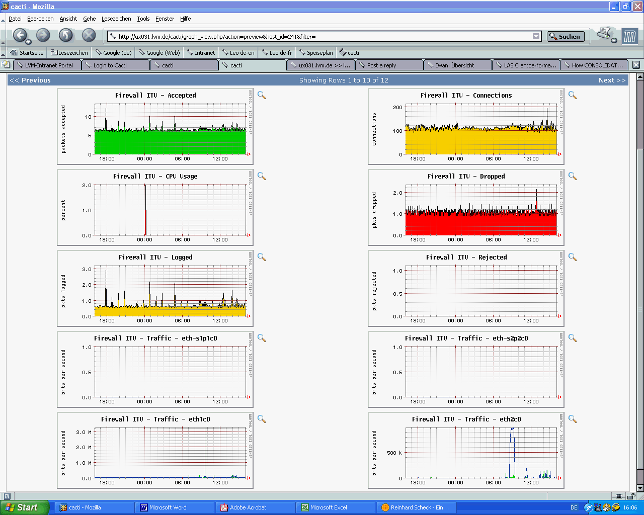
Task: Click DE language indicator in tray
Action: (x=574, y=507)
